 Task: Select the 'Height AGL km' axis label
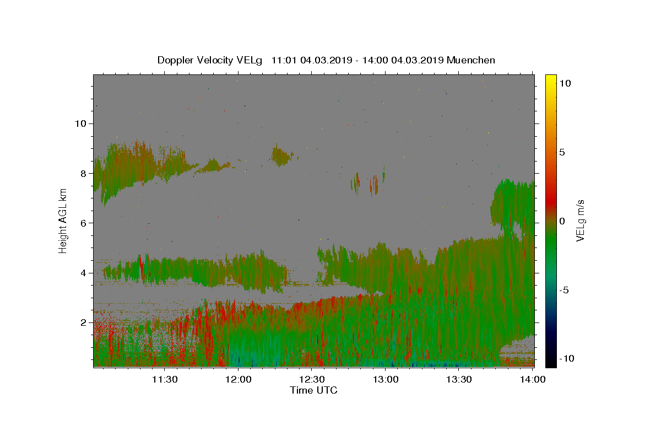[63, 220]
